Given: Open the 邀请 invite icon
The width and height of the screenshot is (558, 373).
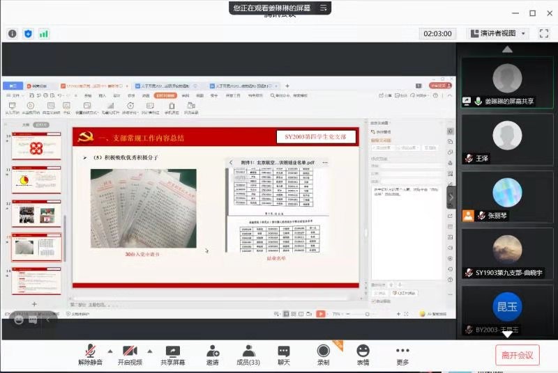Looking at the screenshot, I should tap(212, 354).
